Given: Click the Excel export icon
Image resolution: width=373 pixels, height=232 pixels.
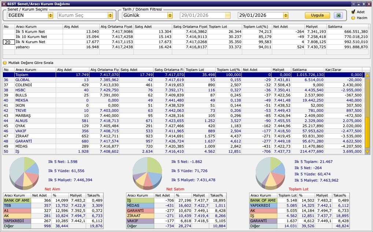Looking at the screenshot, I should pyautogui.click(x=338, y=15).
